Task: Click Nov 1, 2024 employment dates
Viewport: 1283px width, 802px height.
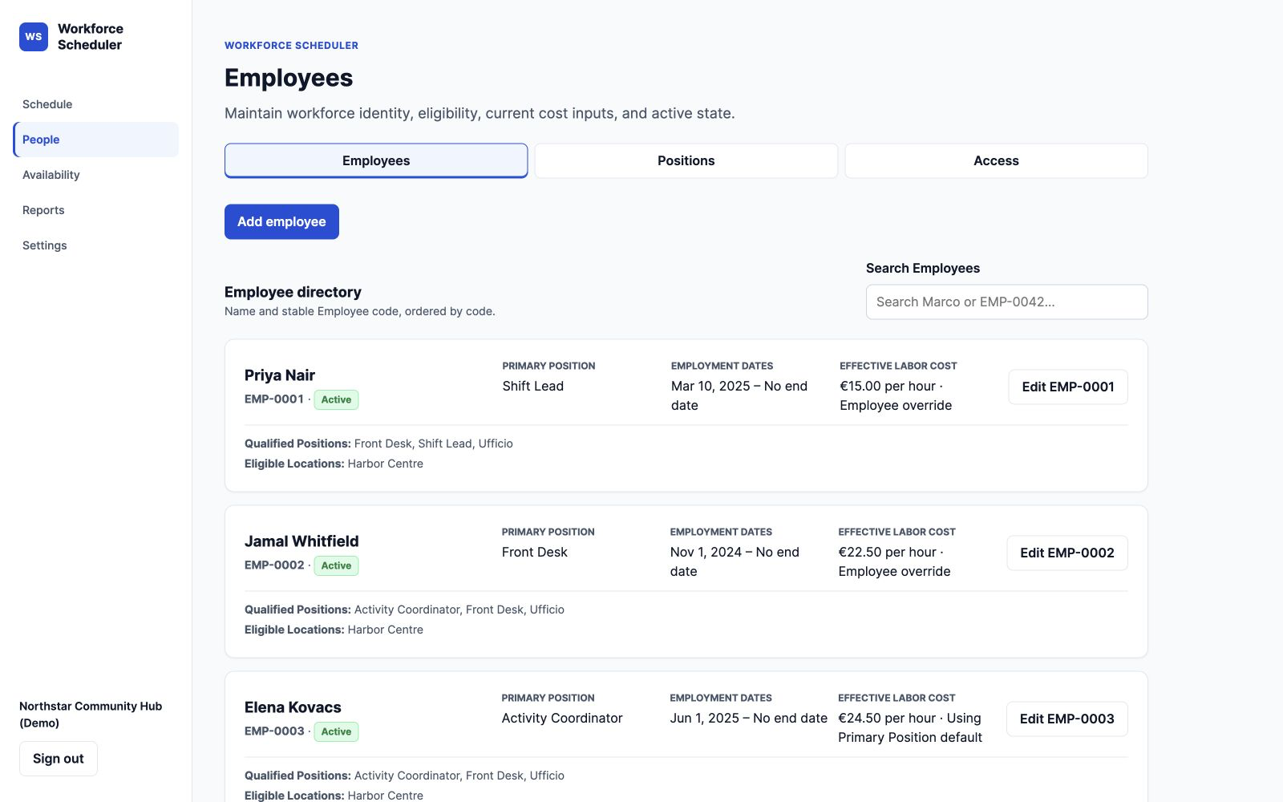Action: [735, 561]
